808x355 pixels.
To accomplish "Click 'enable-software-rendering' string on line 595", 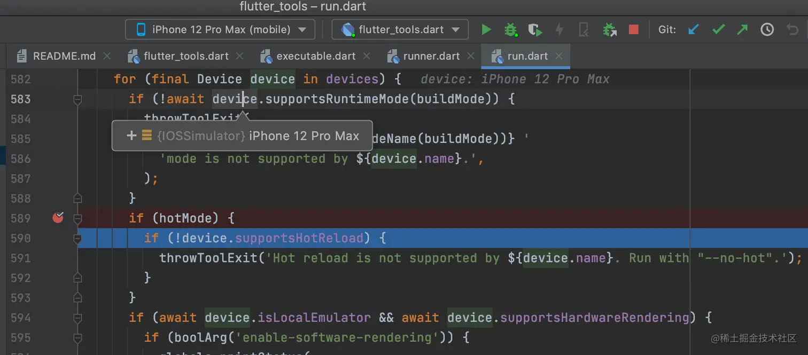I will (337, 337).
